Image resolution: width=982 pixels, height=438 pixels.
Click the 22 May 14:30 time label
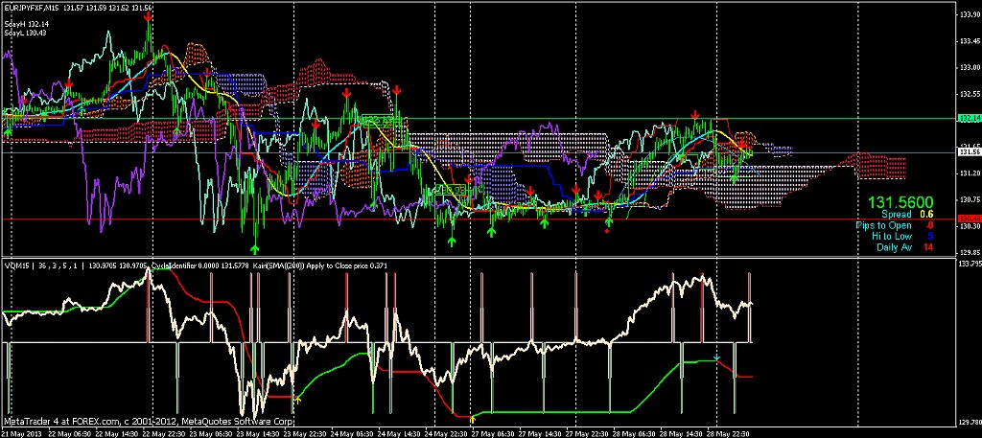click(x=116, y=433)
